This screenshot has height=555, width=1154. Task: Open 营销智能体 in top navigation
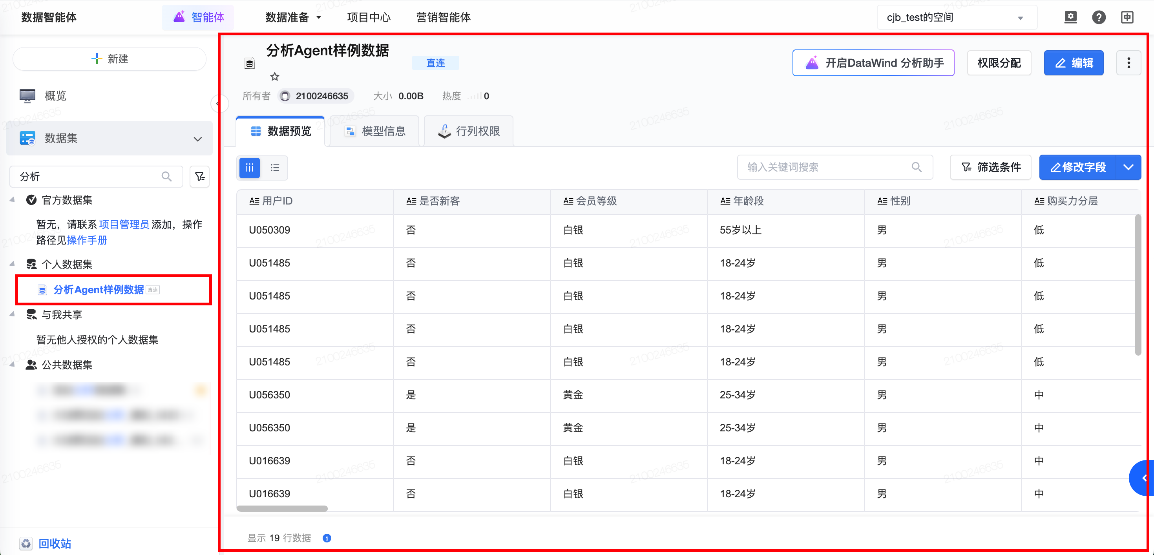444,18
